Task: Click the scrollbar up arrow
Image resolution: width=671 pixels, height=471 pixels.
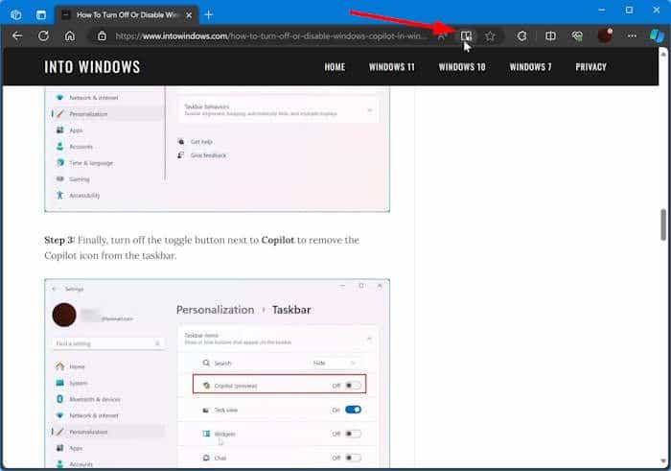Action: click(x=663, y=54)
